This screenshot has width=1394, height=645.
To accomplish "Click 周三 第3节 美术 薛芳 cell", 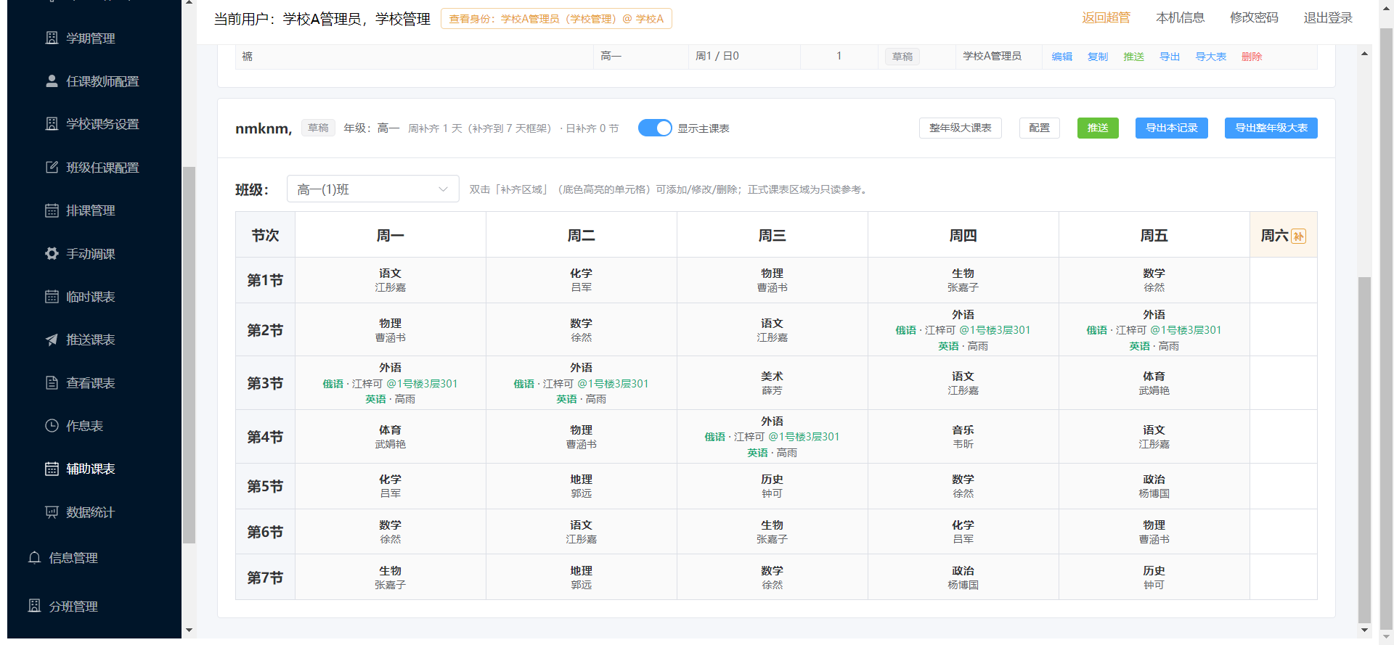I will coord(772,383).
